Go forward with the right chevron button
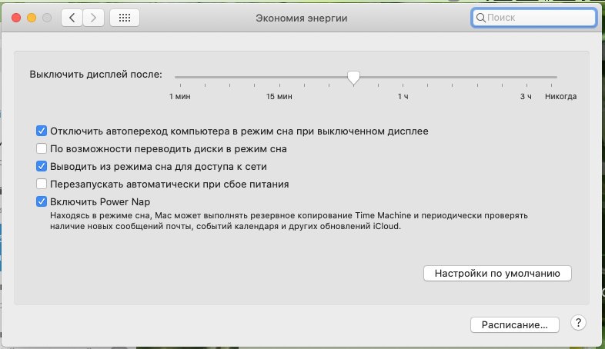Viewport: 605px width, 349px height. tap(93, 18)
